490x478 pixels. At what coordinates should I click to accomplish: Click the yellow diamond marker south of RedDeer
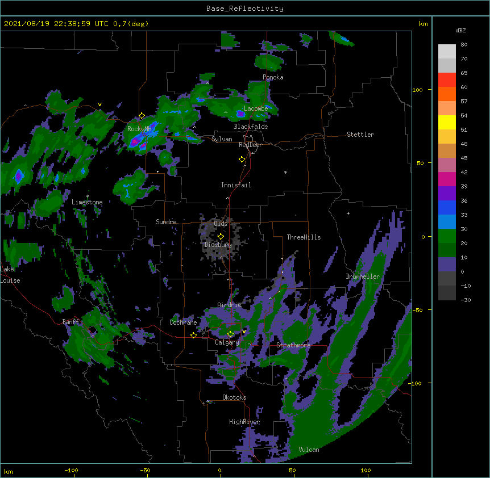(242, 160)
